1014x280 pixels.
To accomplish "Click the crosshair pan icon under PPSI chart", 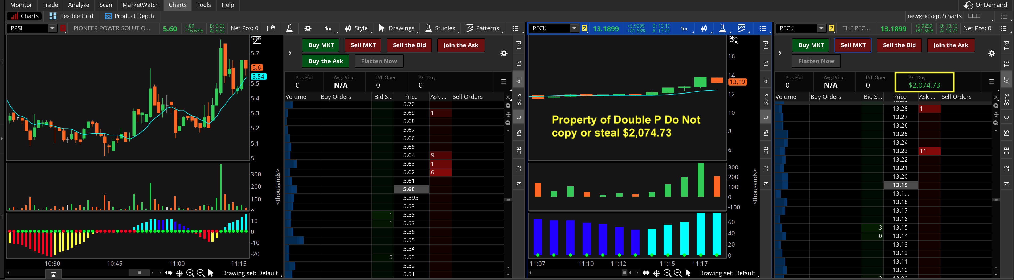I will [x=179, y=273].
